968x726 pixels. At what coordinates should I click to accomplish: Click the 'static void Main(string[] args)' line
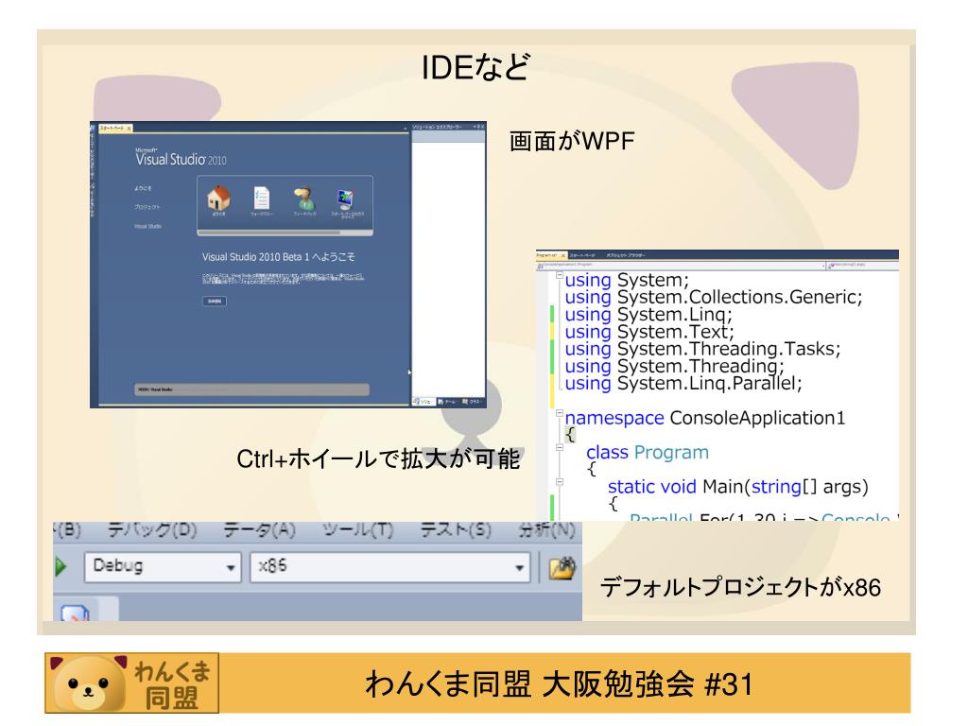[x=737, y=487]
